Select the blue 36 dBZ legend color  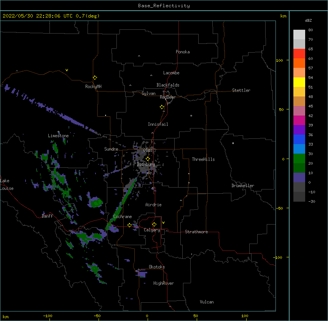pyautogui.click(x=299, y=139)
